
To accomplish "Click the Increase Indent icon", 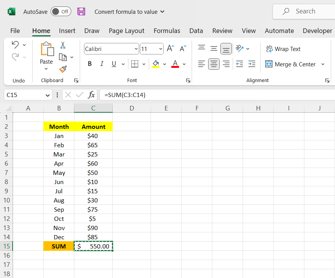I will pos(251,64).
